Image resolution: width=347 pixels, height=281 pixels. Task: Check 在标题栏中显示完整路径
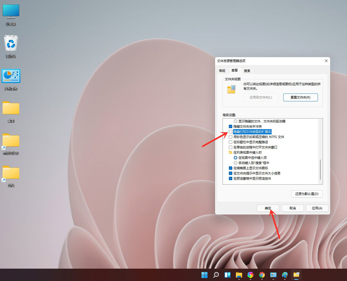pyautogui.click(x=231, y=142)
